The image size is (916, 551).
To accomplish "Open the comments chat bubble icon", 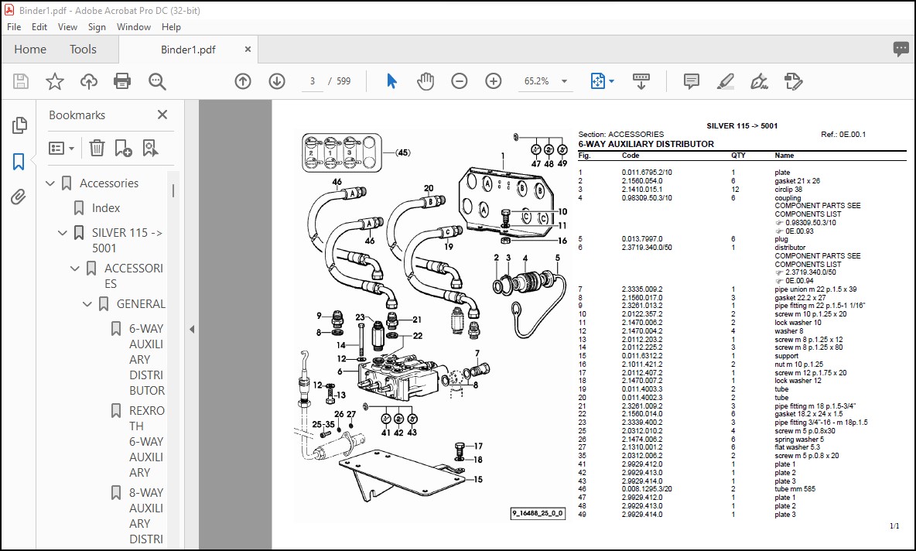I will point(901,49).
